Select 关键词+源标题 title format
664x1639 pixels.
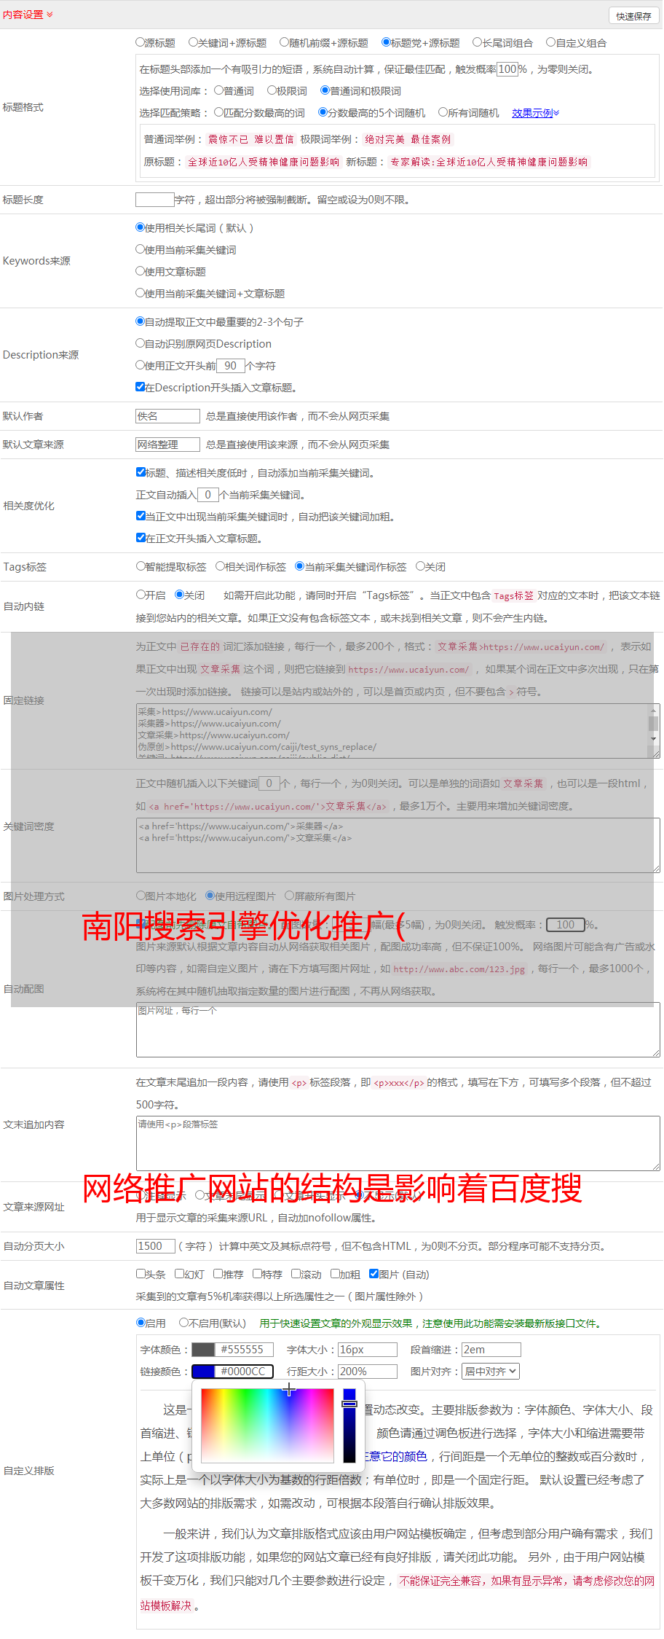coord(193,42)
